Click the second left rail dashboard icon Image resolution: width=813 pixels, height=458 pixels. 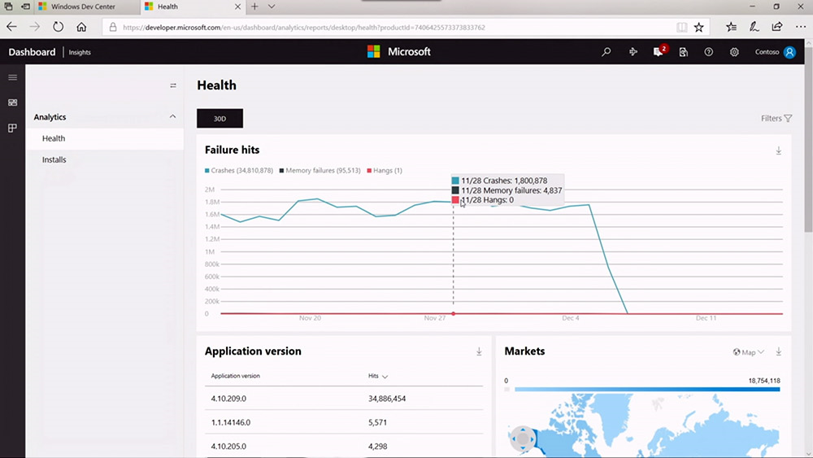pyautogui.click(x=12, y=103)
